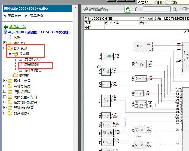This screenshot has height=151, width=189.
Task: Click the 变速箱 folder icon
Action: pos(15,75)
